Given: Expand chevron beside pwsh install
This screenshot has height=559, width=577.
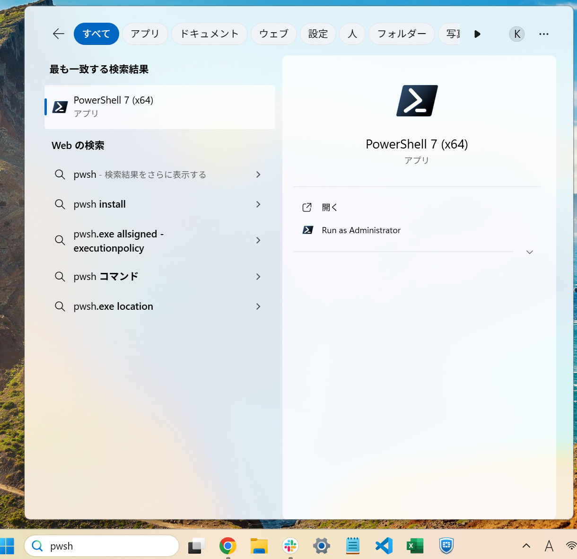Looking at the screenshot, I should (258, 204).
